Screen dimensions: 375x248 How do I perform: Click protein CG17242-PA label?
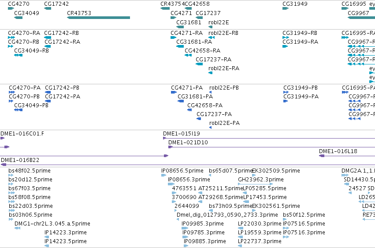click(63, 97)
